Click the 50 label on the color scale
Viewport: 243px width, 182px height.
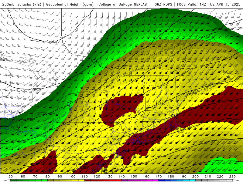tap(11, 177)
